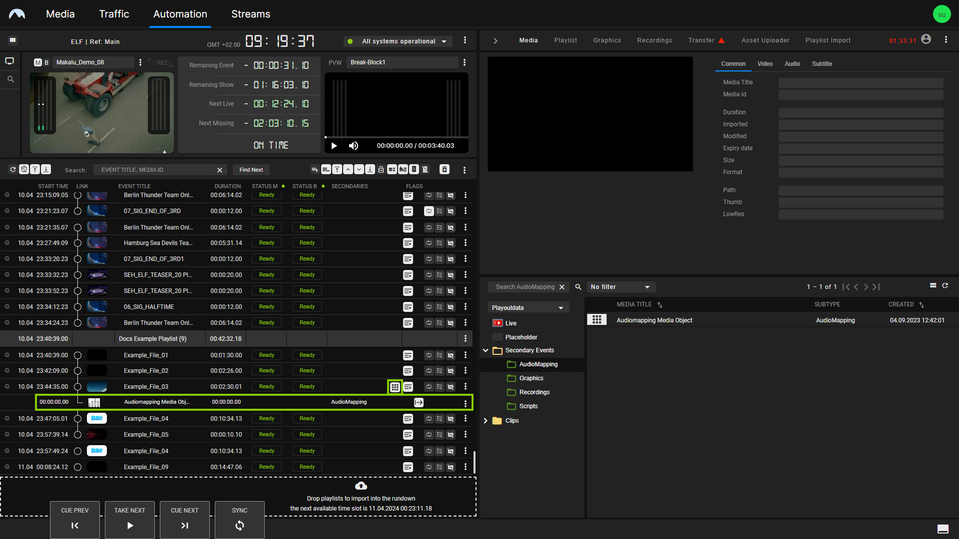This screenshot has height=539, width=959.
Task: Click the PVW playback progress bar
Action: [397, 137]
